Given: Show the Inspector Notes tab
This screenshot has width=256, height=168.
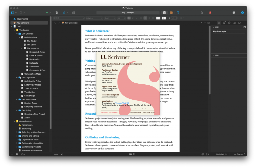Looking at the screenshot, I should [219, 23].
